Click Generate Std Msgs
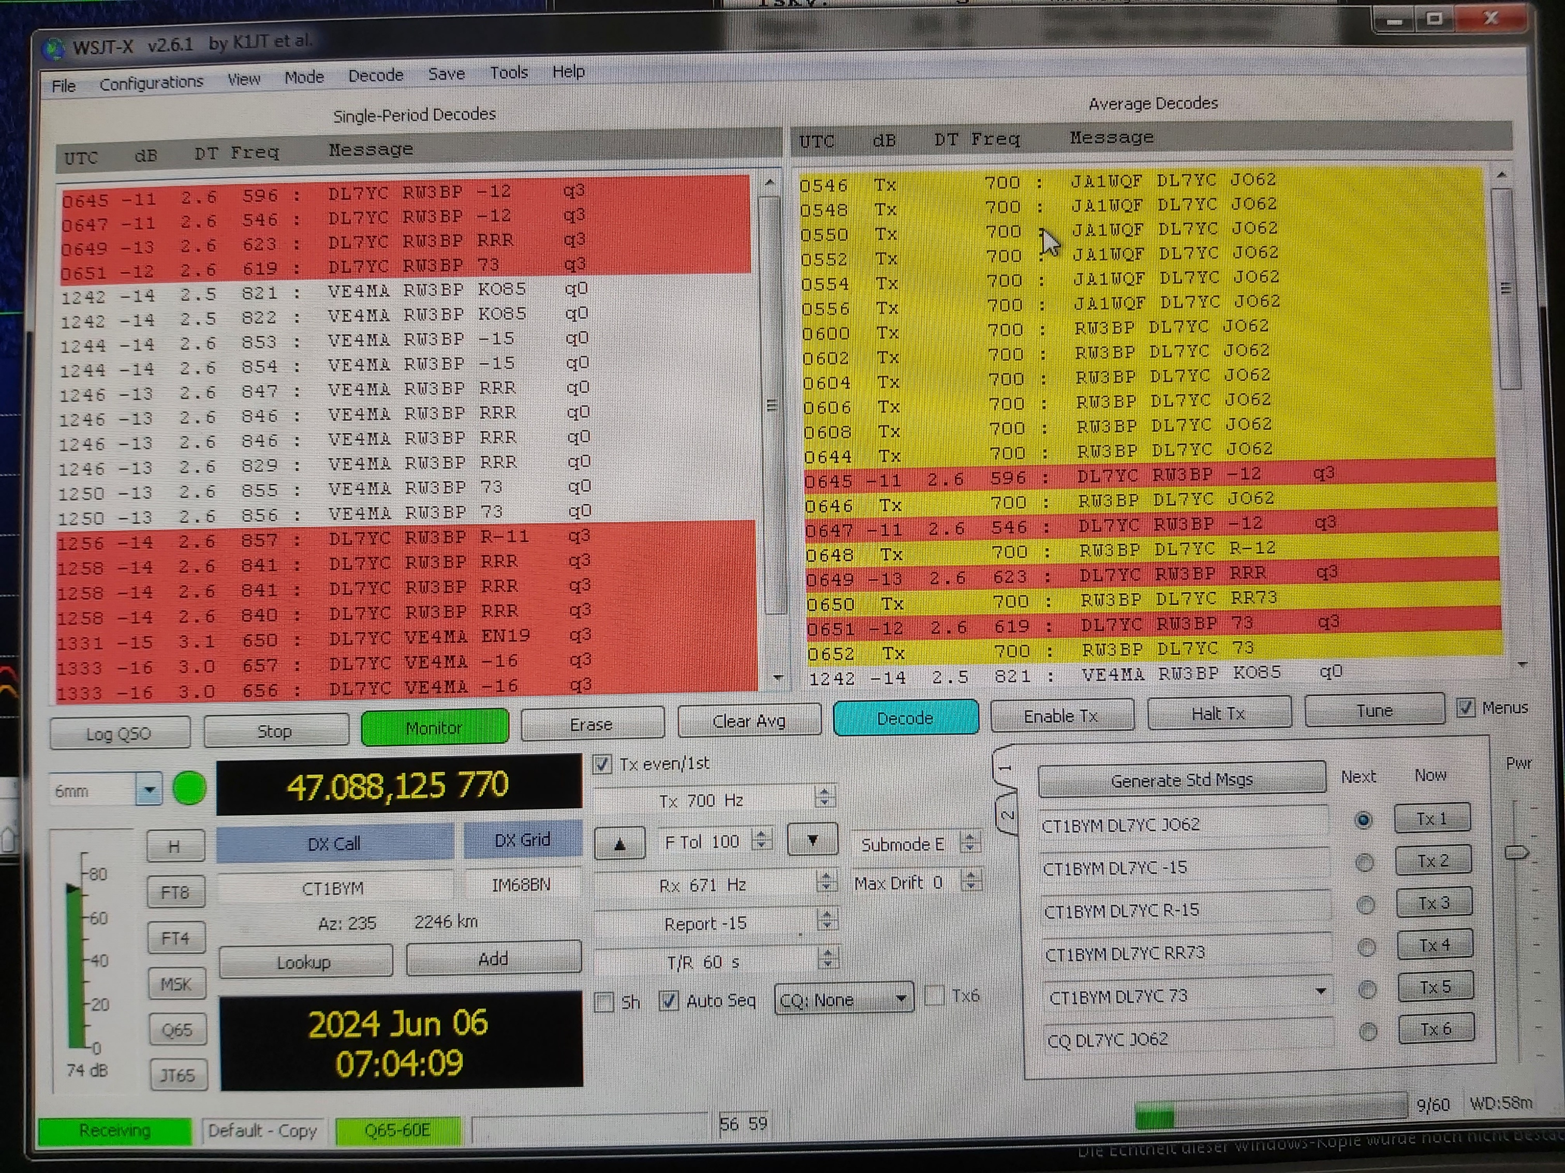 (1182, 780)
